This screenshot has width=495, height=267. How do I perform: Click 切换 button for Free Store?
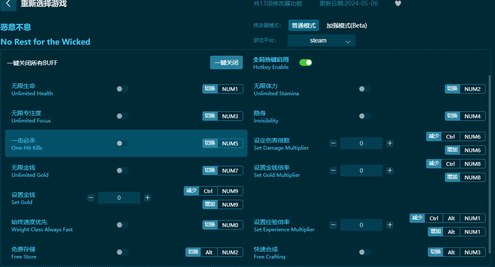pyautogui.click(x=193, y=252)
